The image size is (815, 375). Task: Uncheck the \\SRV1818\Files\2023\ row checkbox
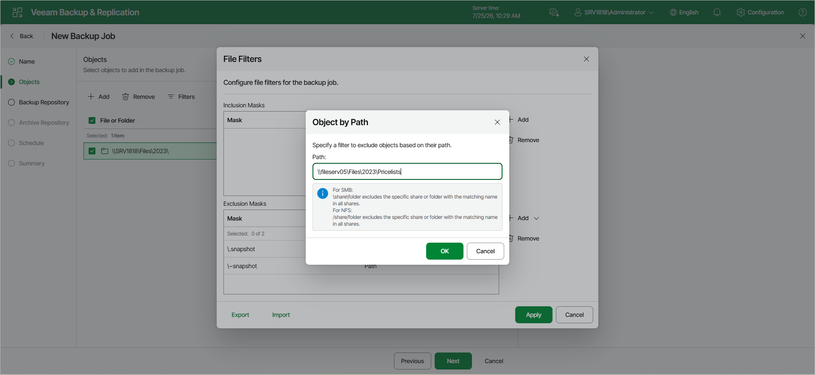click(x=92, y=151)
